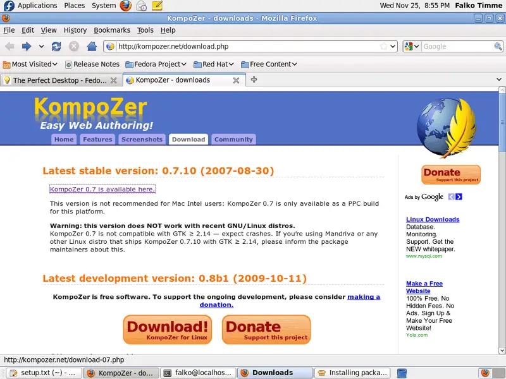Close The Perfect Desktop tab
Screen dimensions: 506x379
(114, 80)
